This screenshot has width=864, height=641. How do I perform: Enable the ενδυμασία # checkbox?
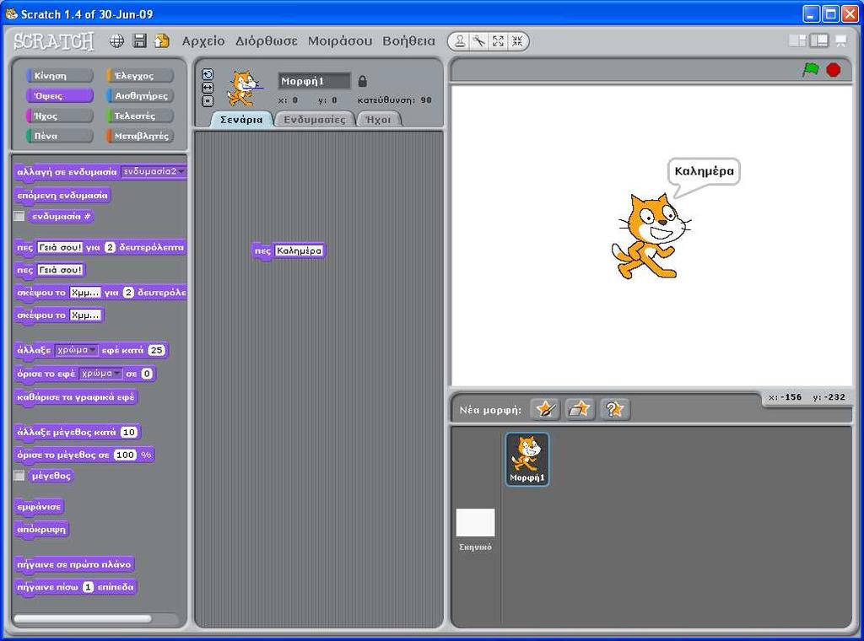[19, 216]
